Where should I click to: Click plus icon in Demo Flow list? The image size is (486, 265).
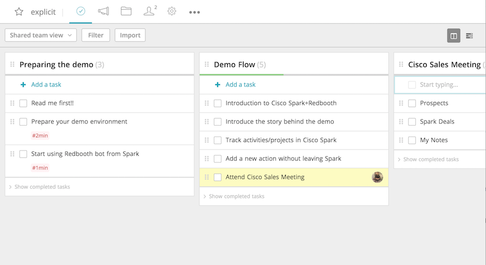(x=217, y=85)
